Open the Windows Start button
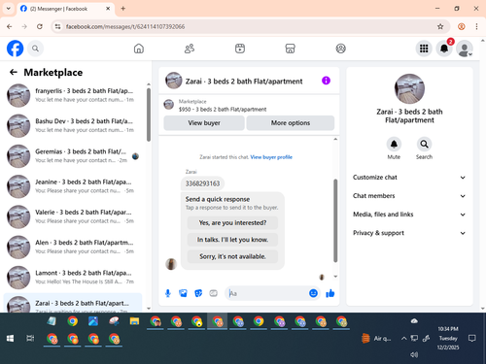This screenshot has height=364, width=486. [x=10, y=339]
